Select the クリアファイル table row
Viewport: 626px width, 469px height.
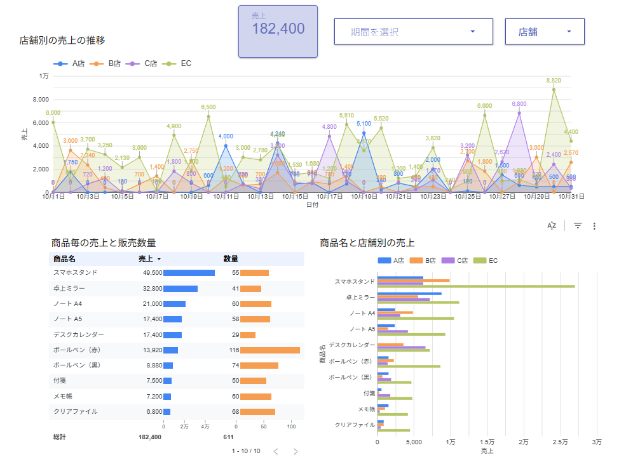click(177, 412)
